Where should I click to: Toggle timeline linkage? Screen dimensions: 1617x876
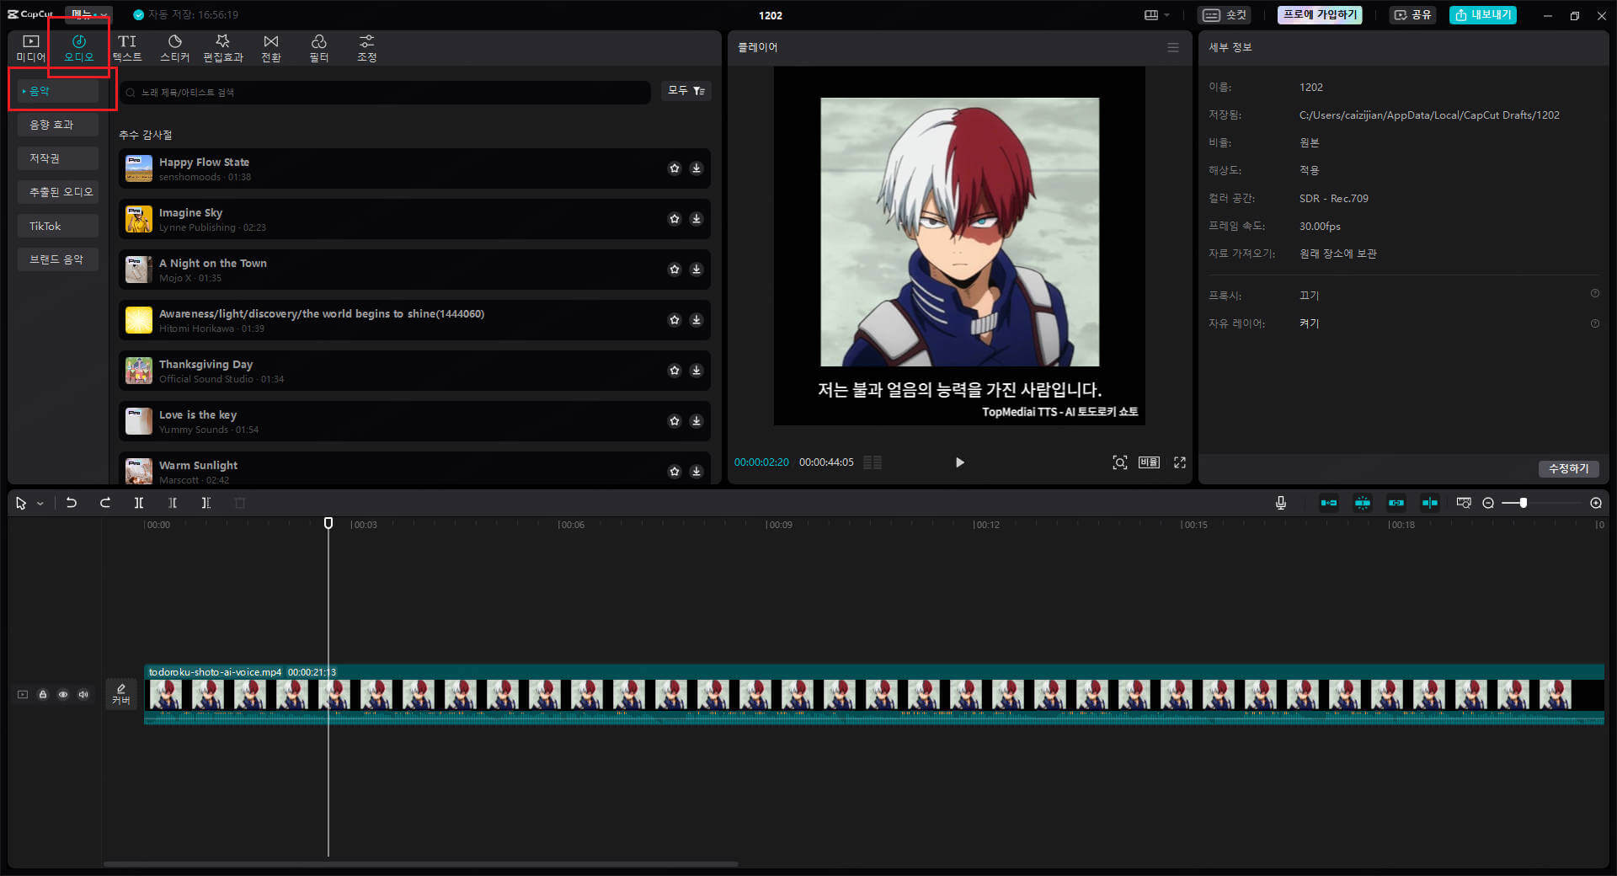click(1396, 503)
